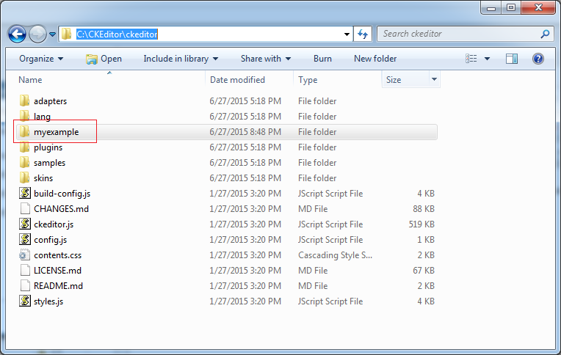The width and height of the screenshot is (561, 355).
Task: Click the CHANGES.md file icon
Action: [25, 208]
